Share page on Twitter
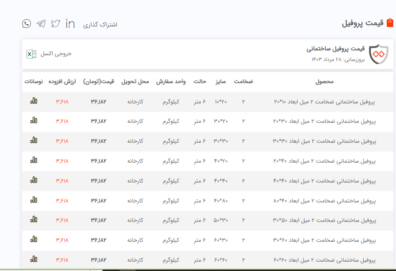 pos(55,23)
